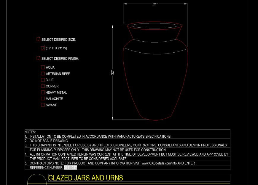Select the MALACHITE finish checkbox
The height and width of the screenshot is (185, 258).
(43, 98)
